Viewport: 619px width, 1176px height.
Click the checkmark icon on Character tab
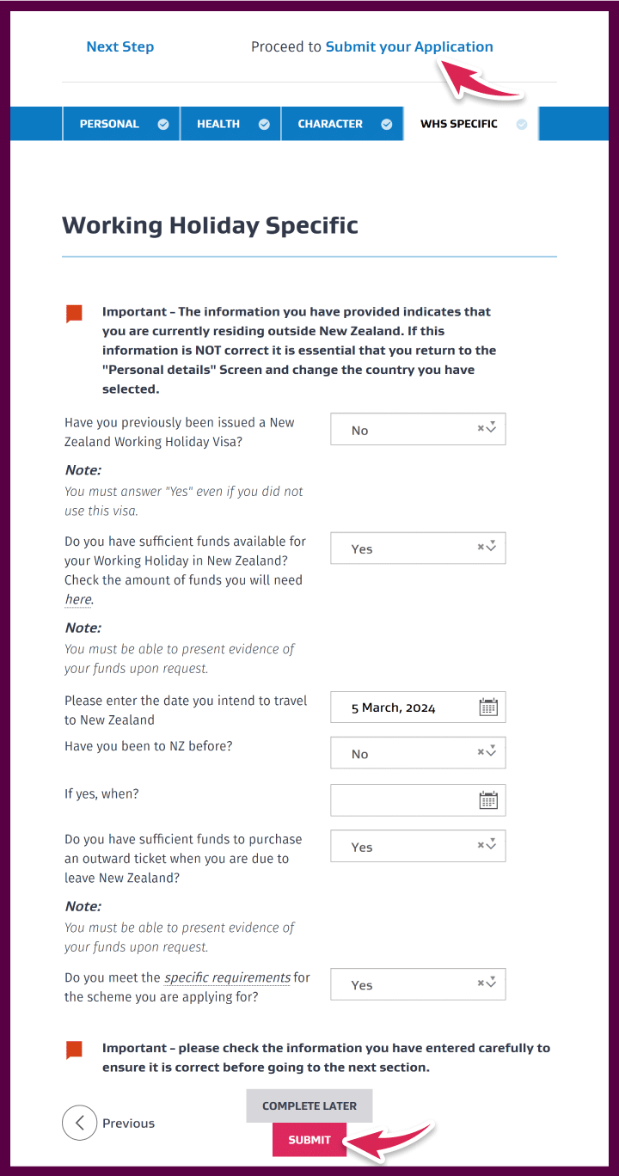[387, 124]
